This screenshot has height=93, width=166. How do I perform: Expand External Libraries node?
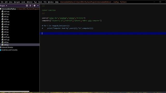[x=7, y=47]
